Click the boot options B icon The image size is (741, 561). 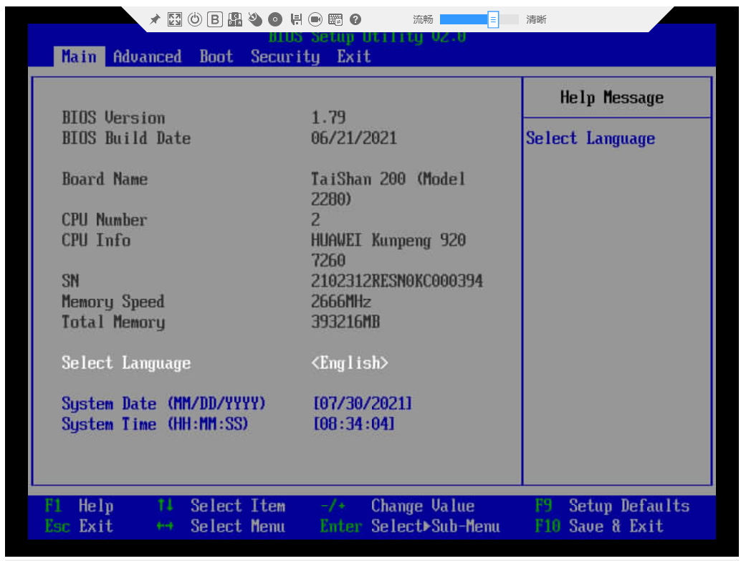[215, 19]
